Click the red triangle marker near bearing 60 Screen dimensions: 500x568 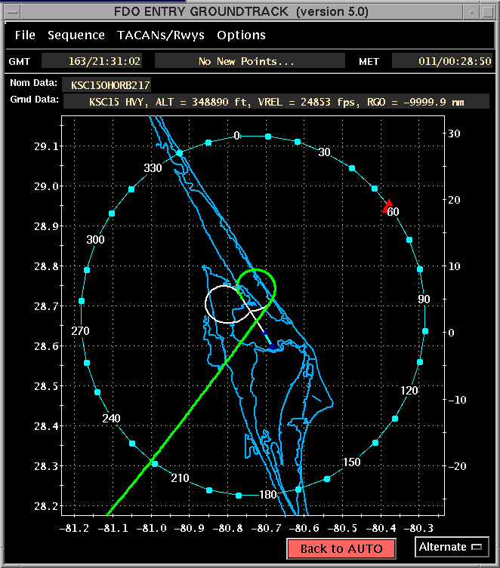click(387, 205)
